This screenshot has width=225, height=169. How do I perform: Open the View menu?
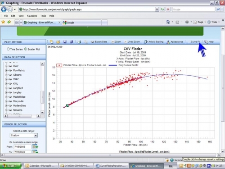[21, 16]
